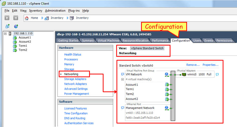Click the second Inventory breadcrumb icon
237x127 pixels.
click(72, 18)
